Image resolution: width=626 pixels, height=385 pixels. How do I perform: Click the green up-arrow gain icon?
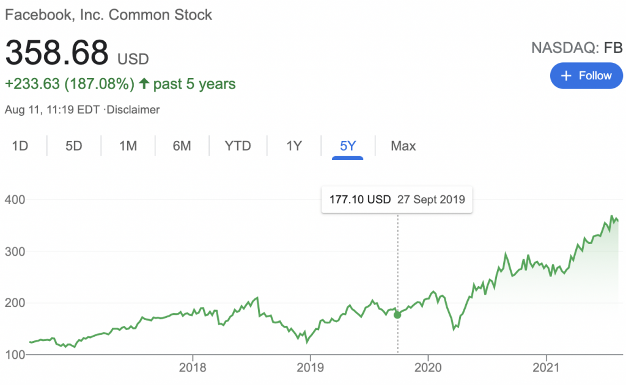[144, 84]
